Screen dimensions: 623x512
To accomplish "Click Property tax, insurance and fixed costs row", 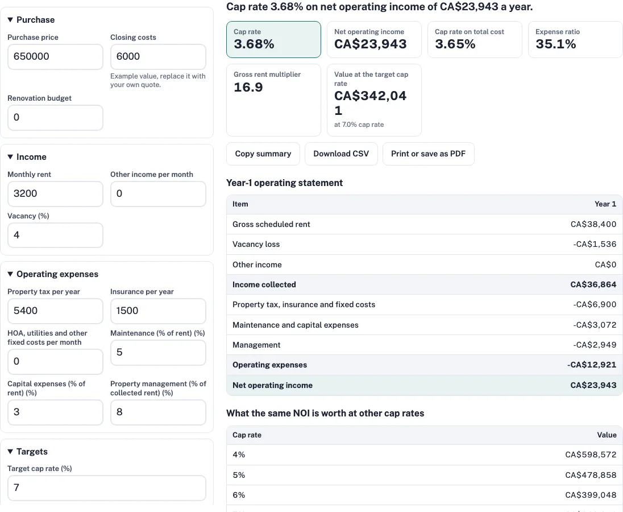I will coord(425,304).
